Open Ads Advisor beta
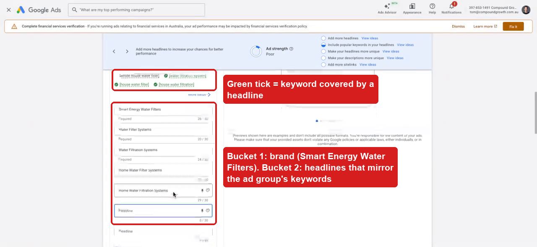Viewport: 537px width, 247px height. (387, 8)
